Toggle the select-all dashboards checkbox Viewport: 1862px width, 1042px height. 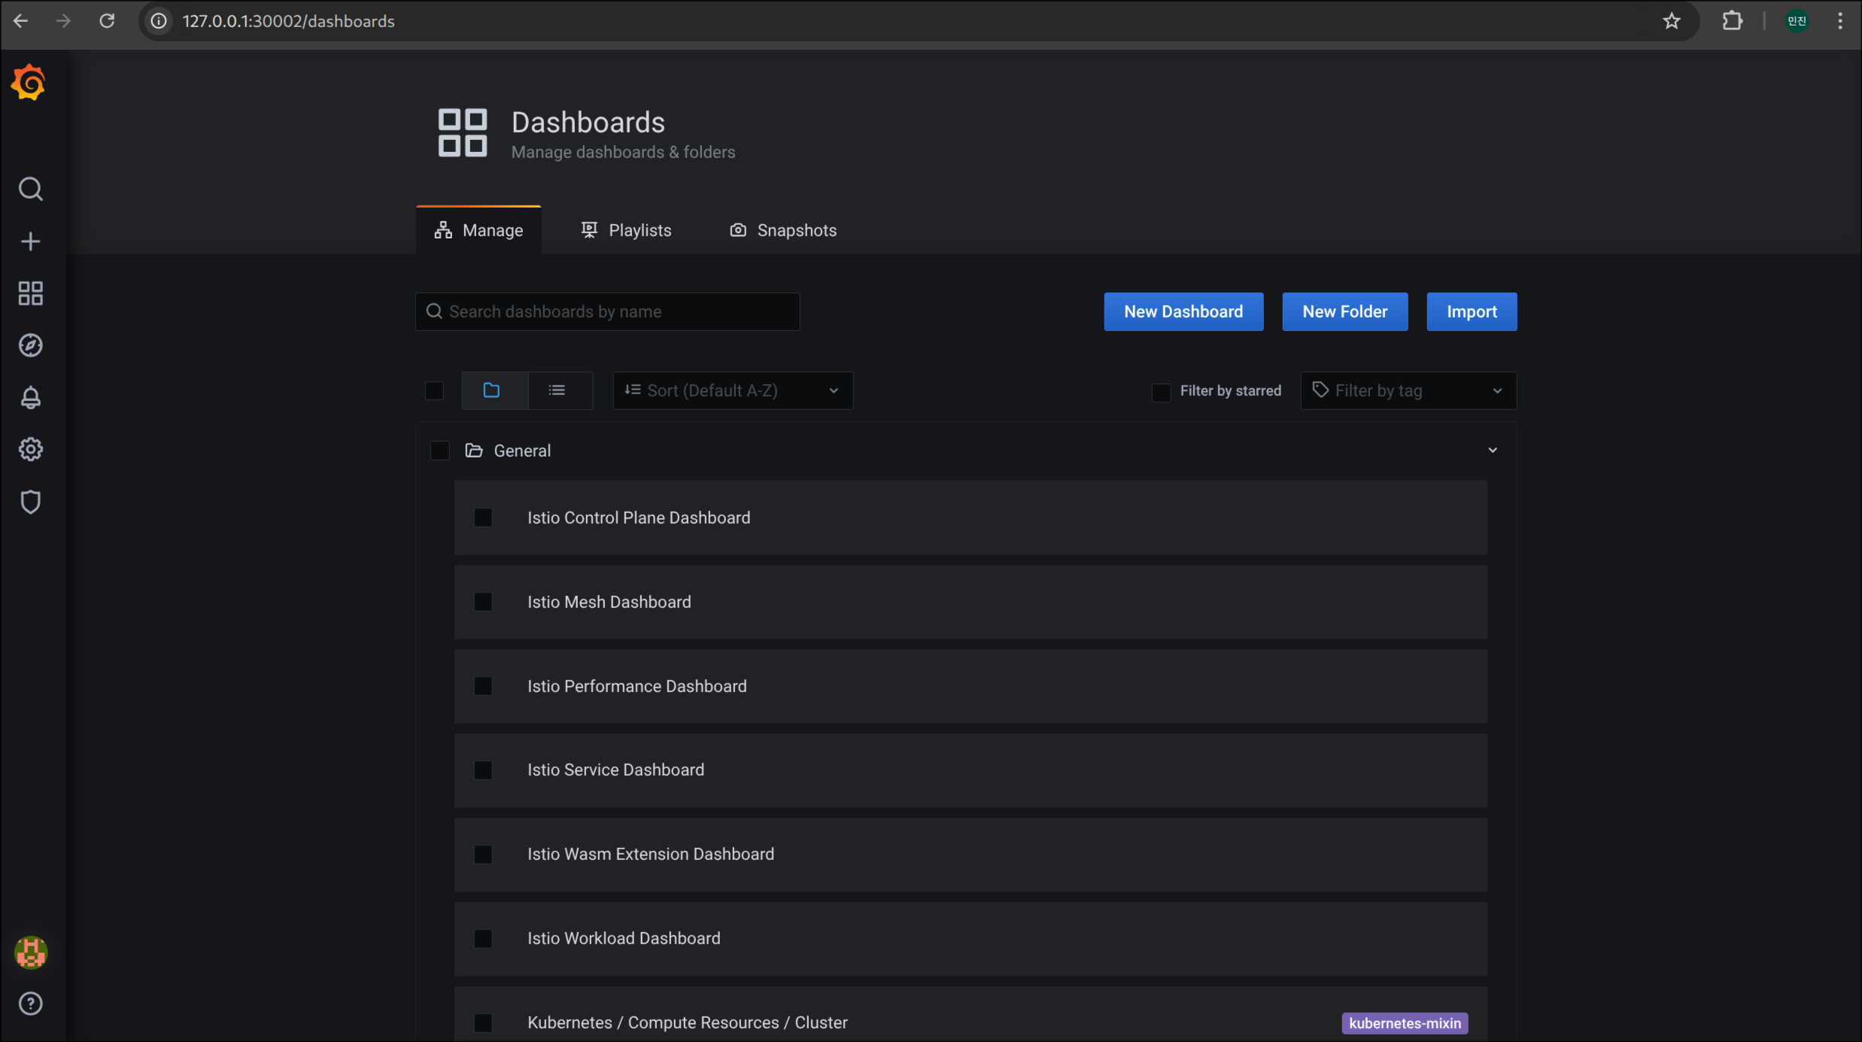point(434,390)
